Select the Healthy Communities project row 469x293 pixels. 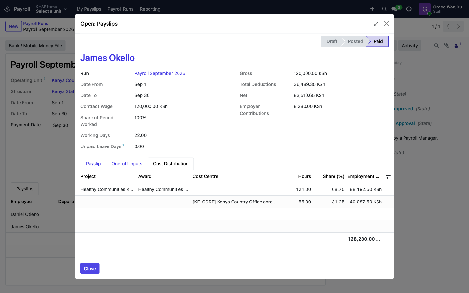pos(234,189)
